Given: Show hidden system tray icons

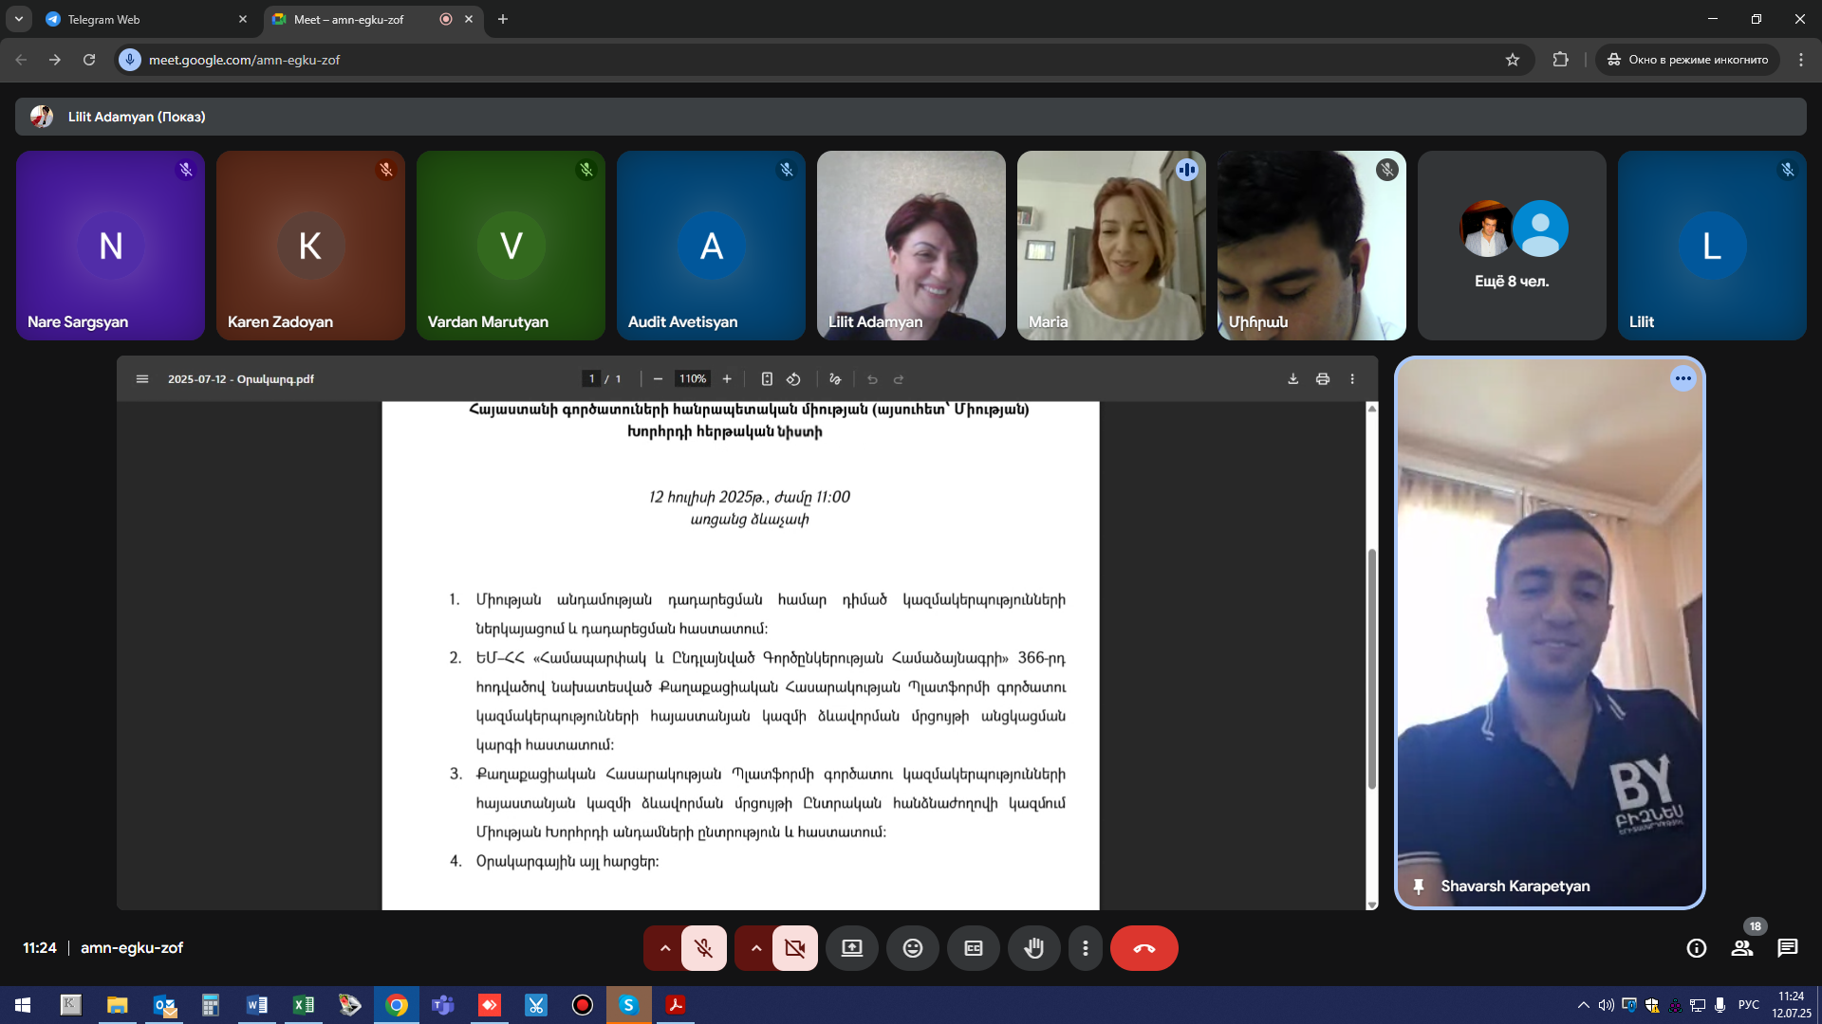Looking at the screenshot, I should [1583, 1005].
